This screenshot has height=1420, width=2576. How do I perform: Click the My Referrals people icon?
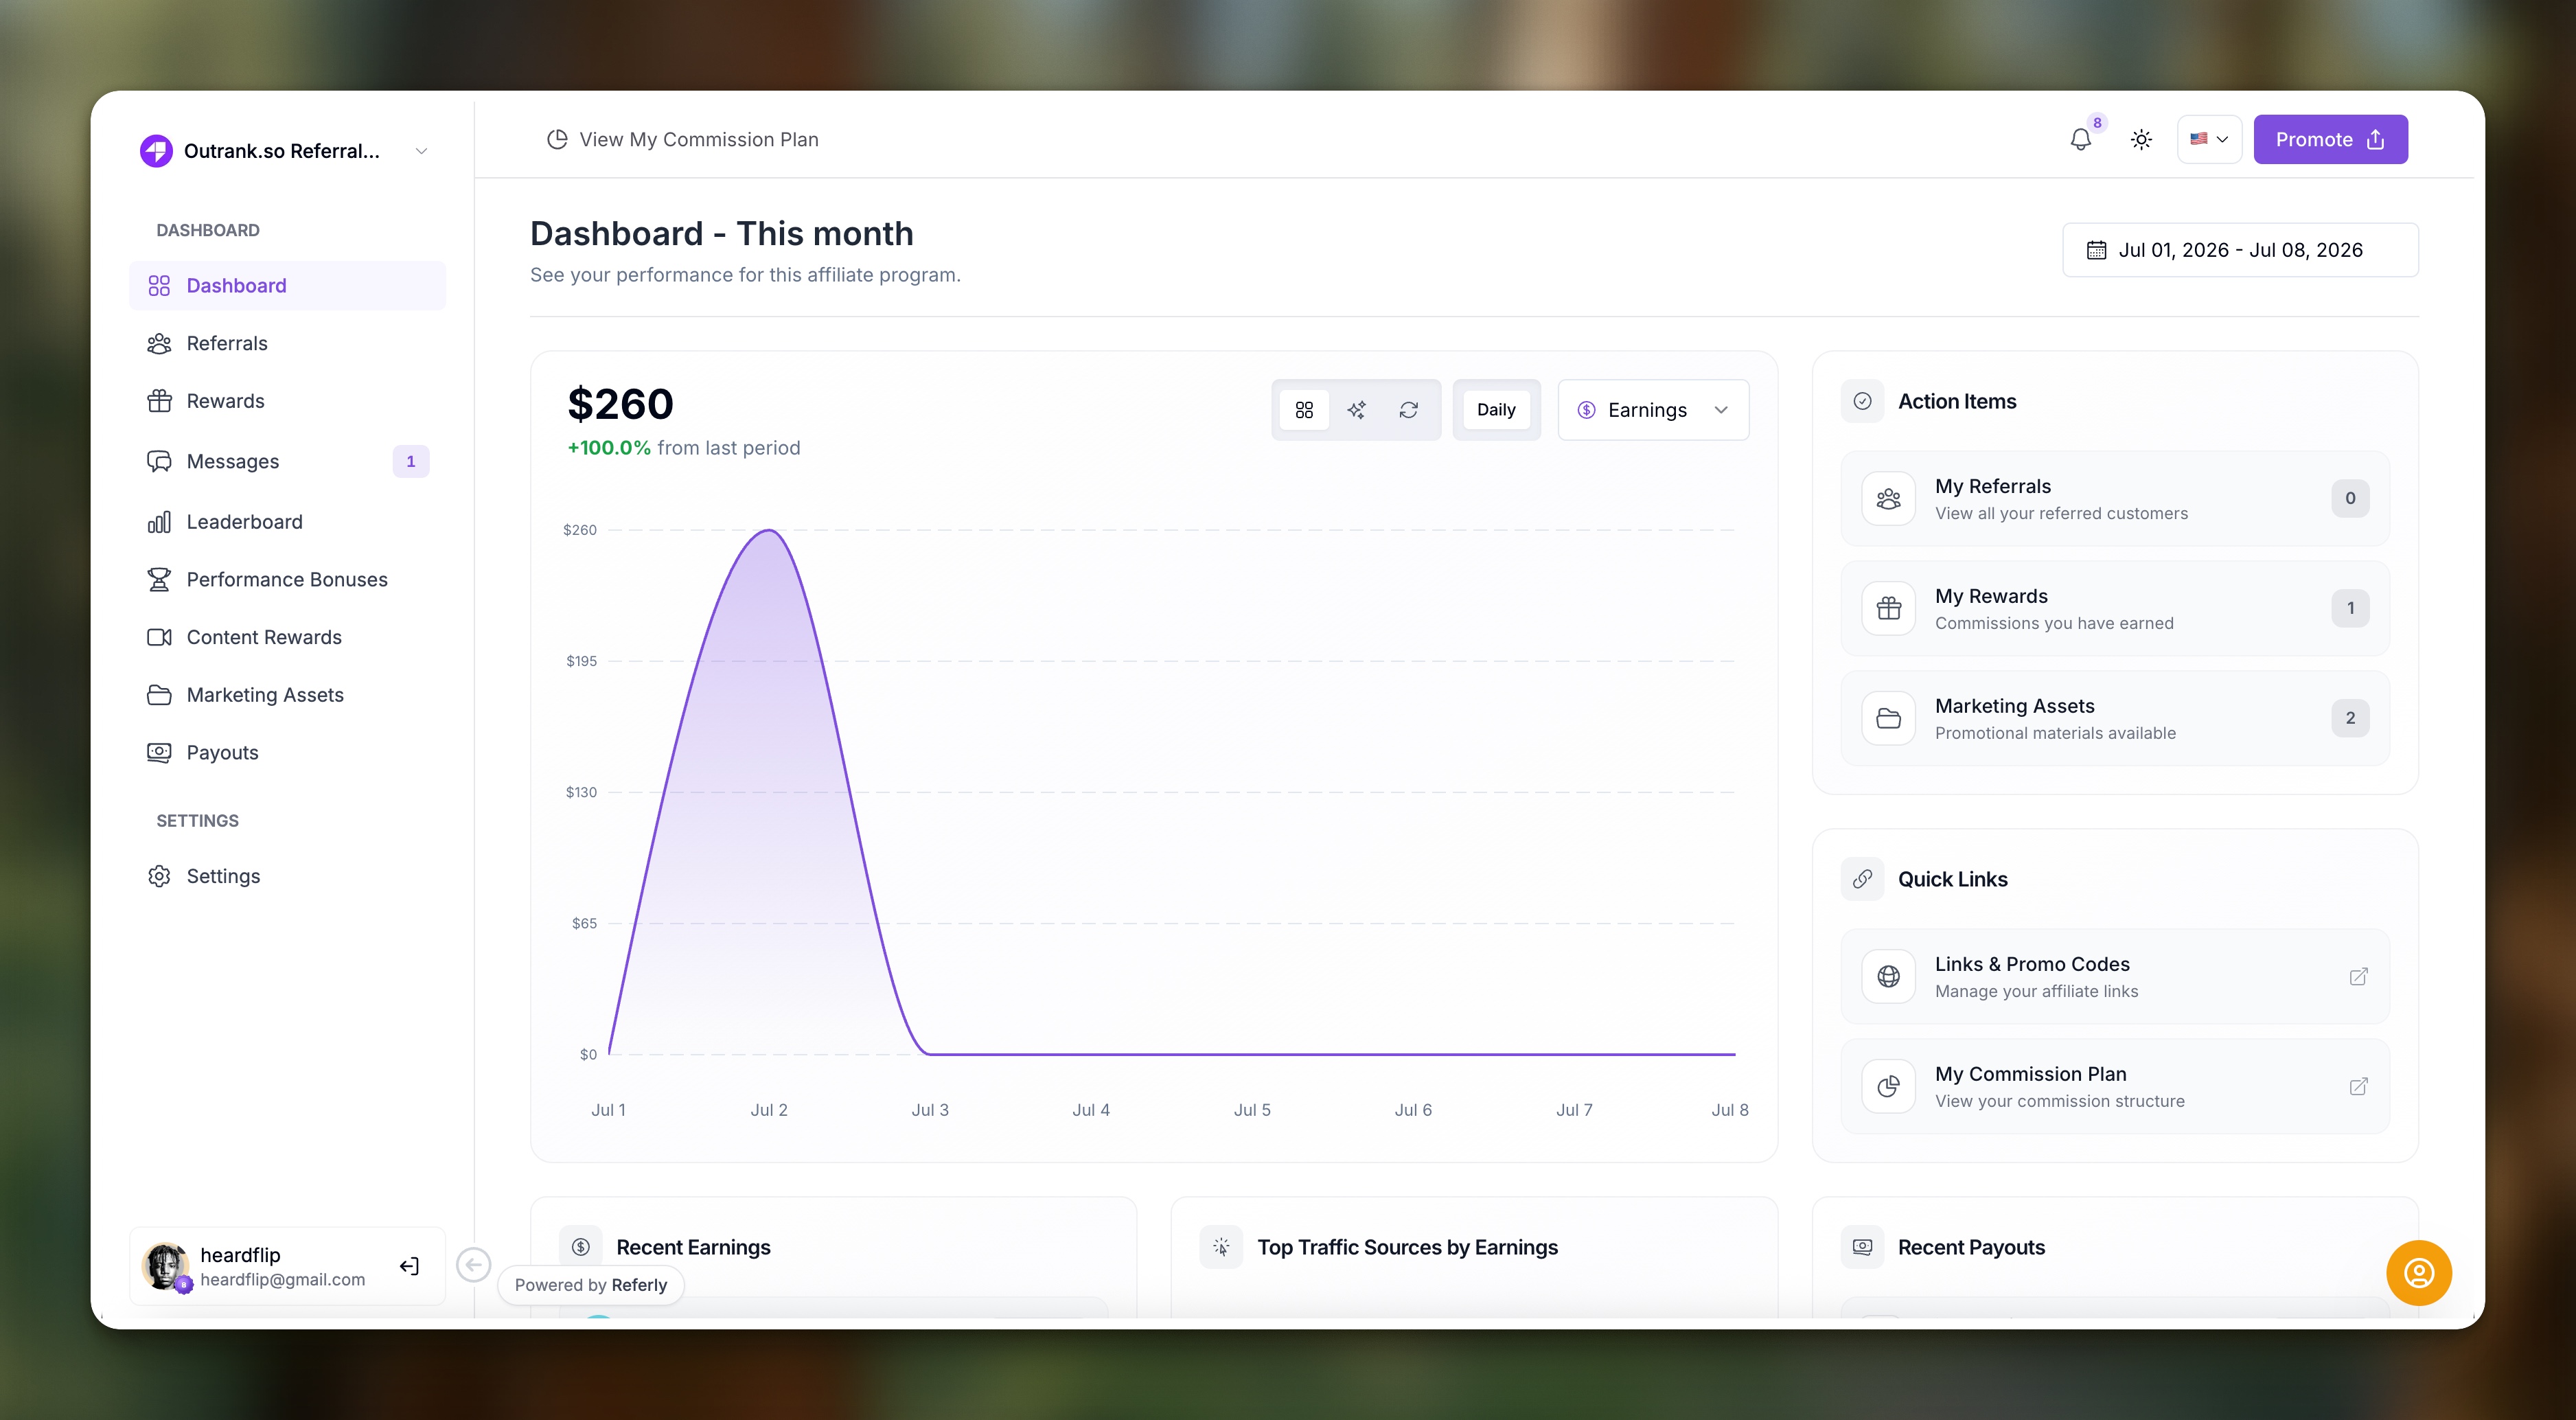click(x=1888, y=499)
